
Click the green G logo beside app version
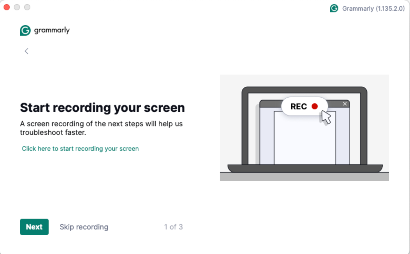click(x=334, y=8)
